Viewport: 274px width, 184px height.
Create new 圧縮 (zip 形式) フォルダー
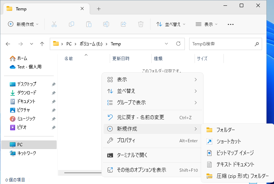[x=238, y=176]
